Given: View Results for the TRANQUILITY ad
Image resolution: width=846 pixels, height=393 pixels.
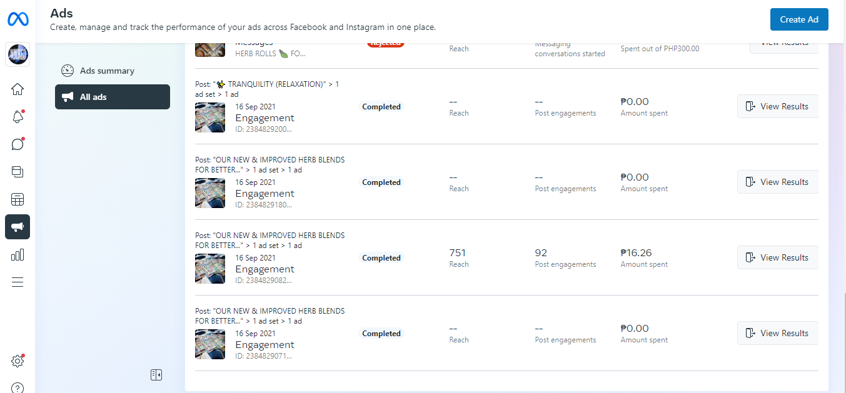Looking at the screenshot, I should (x=778, y=106).
